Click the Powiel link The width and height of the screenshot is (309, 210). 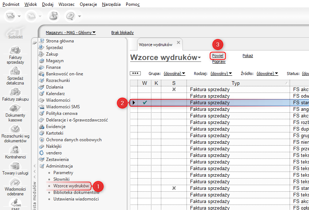[218, 56]
